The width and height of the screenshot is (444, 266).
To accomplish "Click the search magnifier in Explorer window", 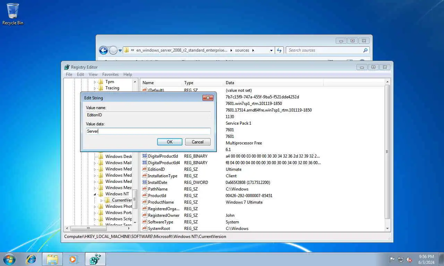I will click(365, 50).
